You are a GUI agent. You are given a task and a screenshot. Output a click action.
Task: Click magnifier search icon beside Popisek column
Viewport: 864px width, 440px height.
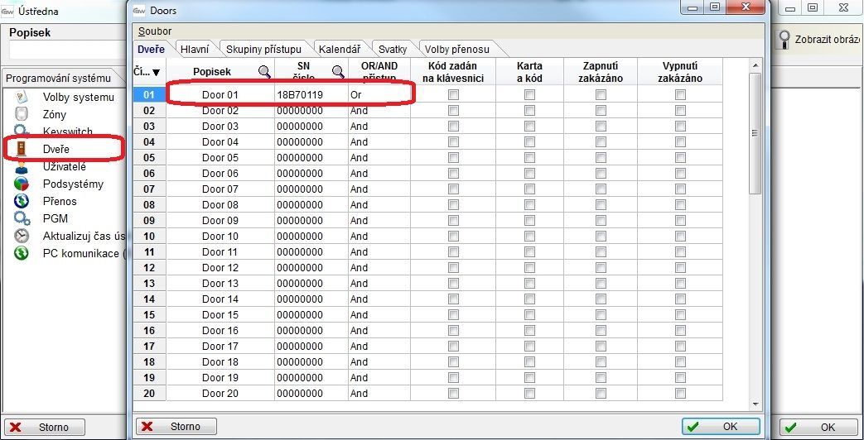(264, 72)
